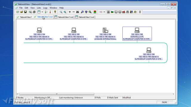Click the Modified status field
The width and height of the screenshot is (191, 107).
[127, 97]
